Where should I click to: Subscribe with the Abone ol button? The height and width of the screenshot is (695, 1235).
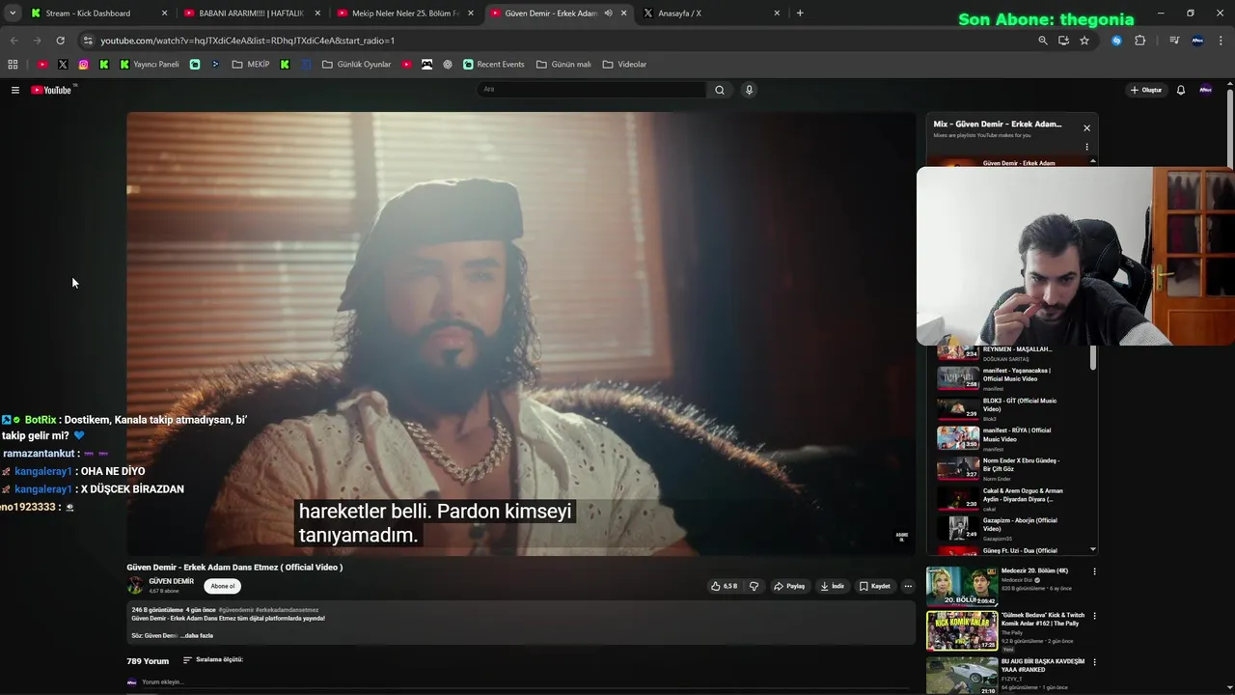(223, 586)
